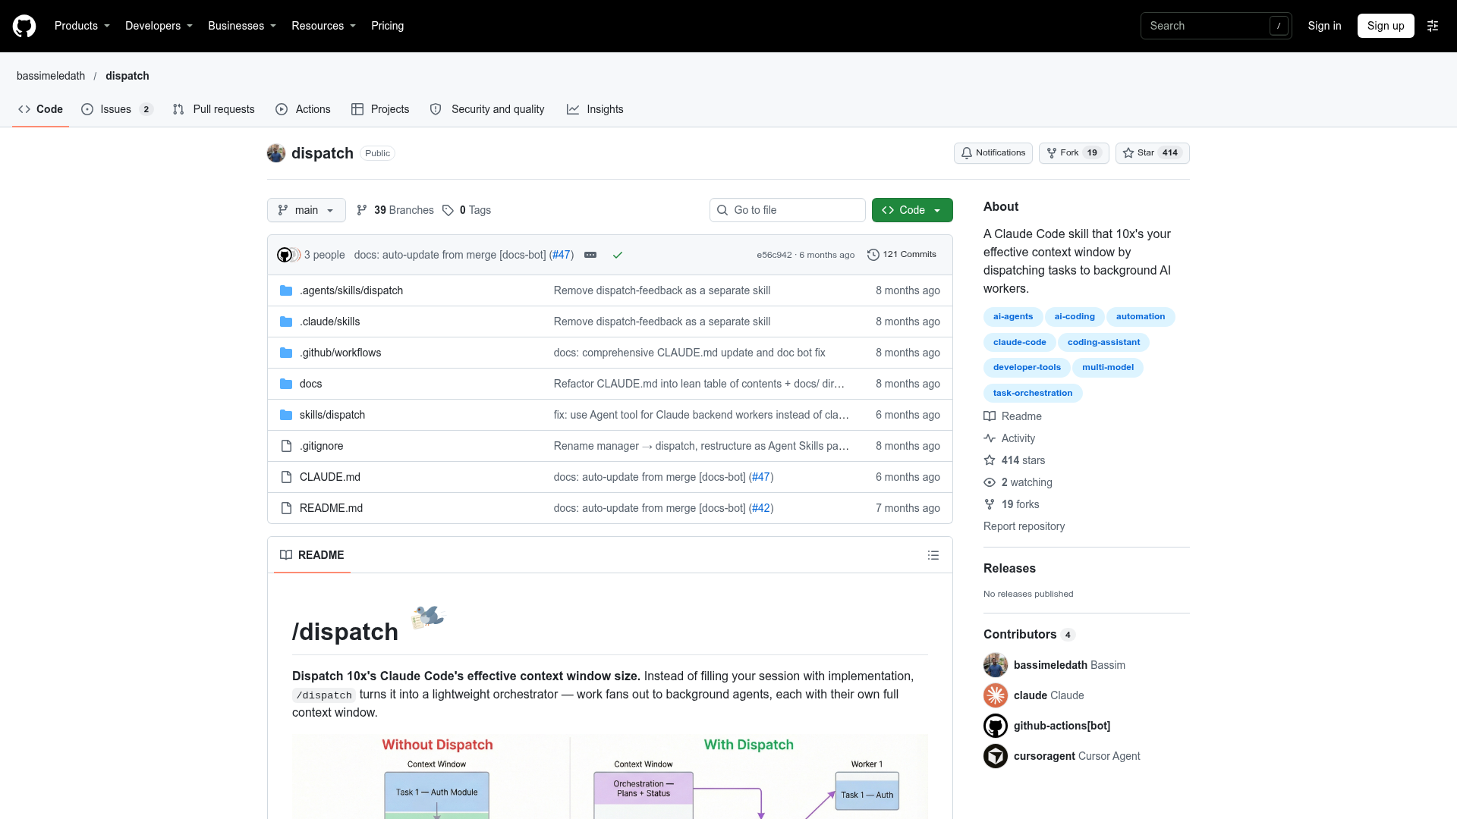Open the appearance settings sliders icon
Screen dimensions: 1457x819
[1433, 26]
